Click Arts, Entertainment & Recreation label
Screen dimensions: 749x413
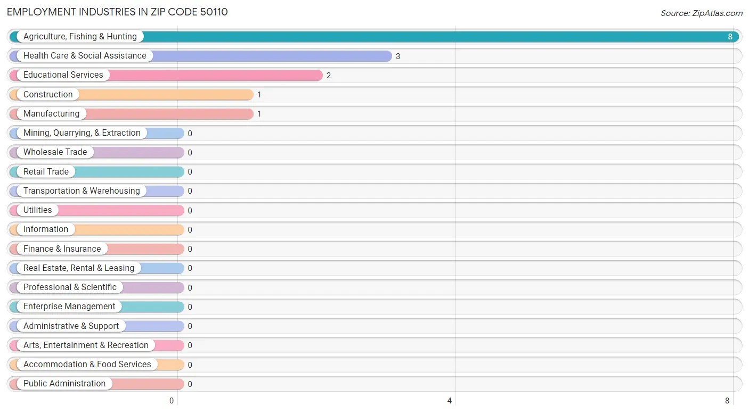point(86,345)
